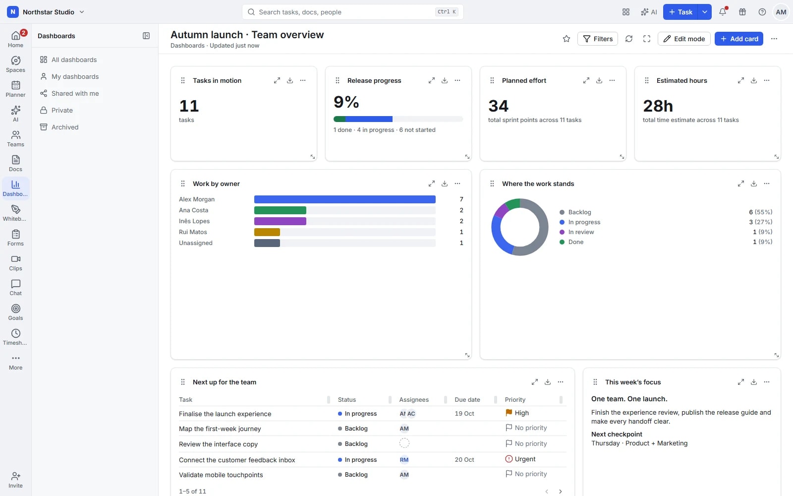The width and height of the screenshot is (793, 496).
Task: Open the Spaces sidebar icon
Action: (x=15, y=64)
